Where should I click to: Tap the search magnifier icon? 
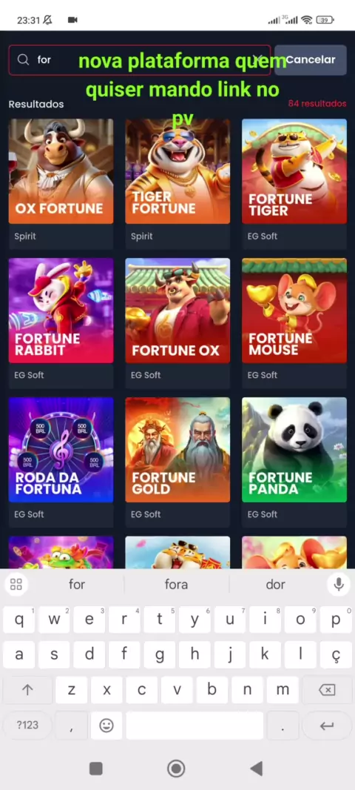click(x=23, y=59)
